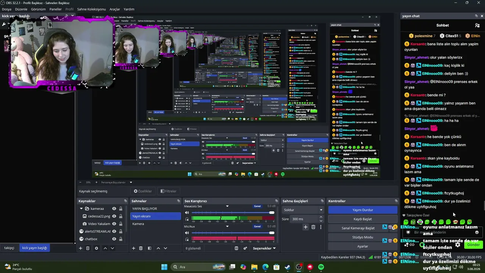Toggle lock on cedessa22.png source

[x=121, y=216]
